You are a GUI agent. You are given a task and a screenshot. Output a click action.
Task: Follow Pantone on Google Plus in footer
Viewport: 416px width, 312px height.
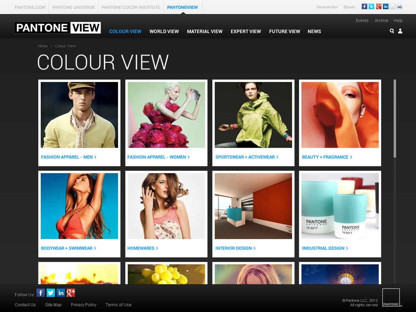point(71,293)
